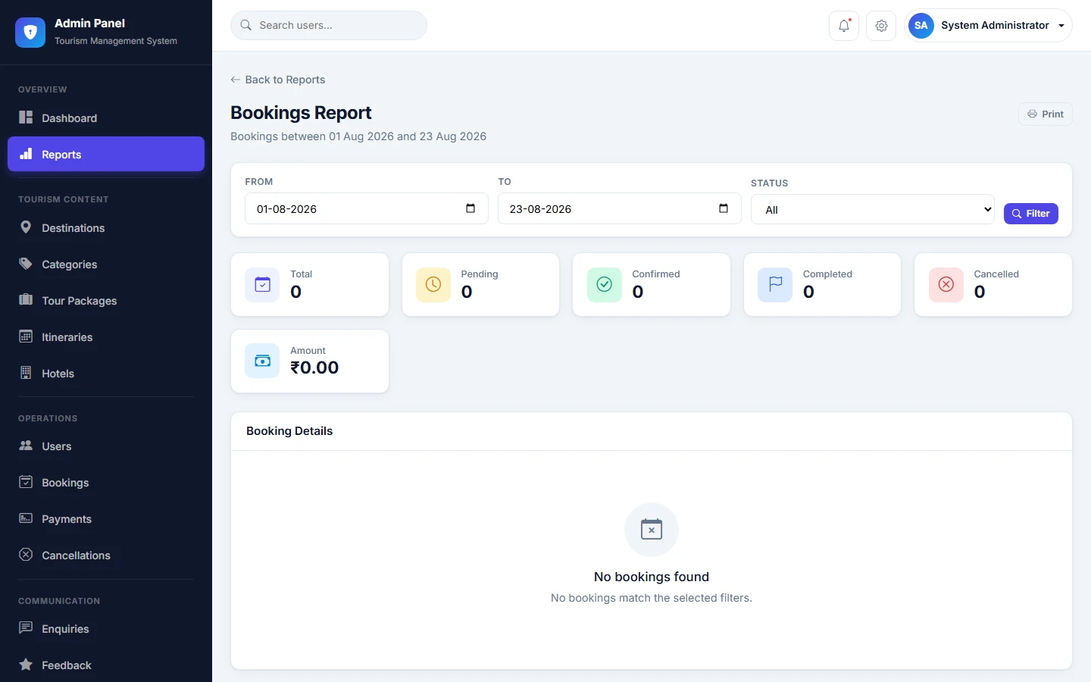
Task: Click the SA user avatar
Action: click(x=921, y=26)
